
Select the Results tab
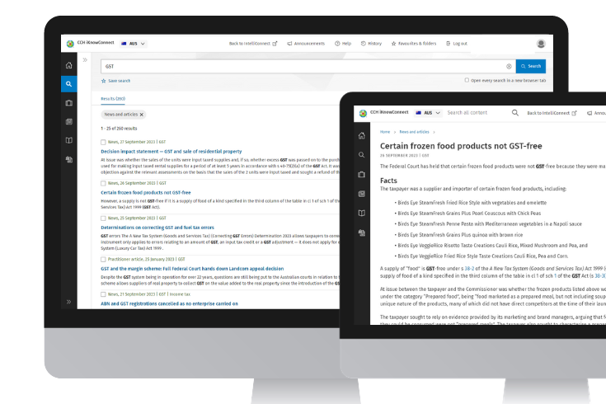point(113,98)
